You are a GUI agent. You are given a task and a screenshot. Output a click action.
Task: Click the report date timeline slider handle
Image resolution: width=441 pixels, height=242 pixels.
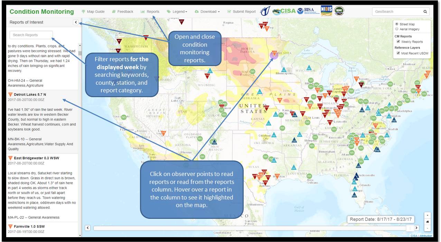(x=410, y=228)
